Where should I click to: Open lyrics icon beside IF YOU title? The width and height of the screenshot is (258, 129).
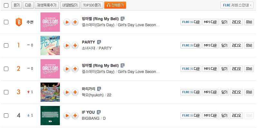(99, 112)
